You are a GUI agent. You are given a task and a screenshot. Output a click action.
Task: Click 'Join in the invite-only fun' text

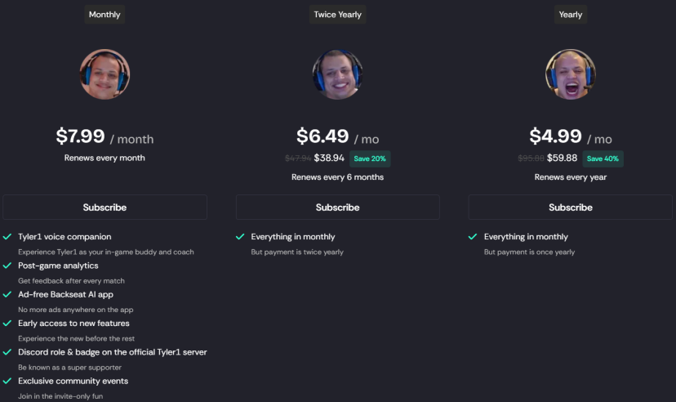click(x=60, y=396)
